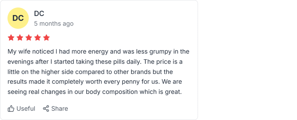Select the first red rating star
The width and height of the screenshot is (297, 120).
pos(11,38)
